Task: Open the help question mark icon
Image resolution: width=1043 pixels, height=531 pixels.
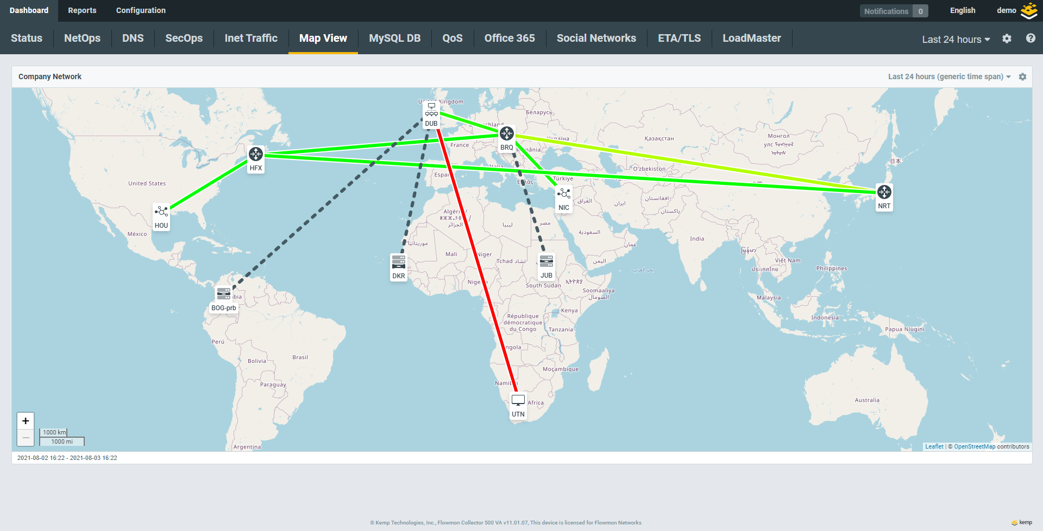Action: click(1031, 39)
